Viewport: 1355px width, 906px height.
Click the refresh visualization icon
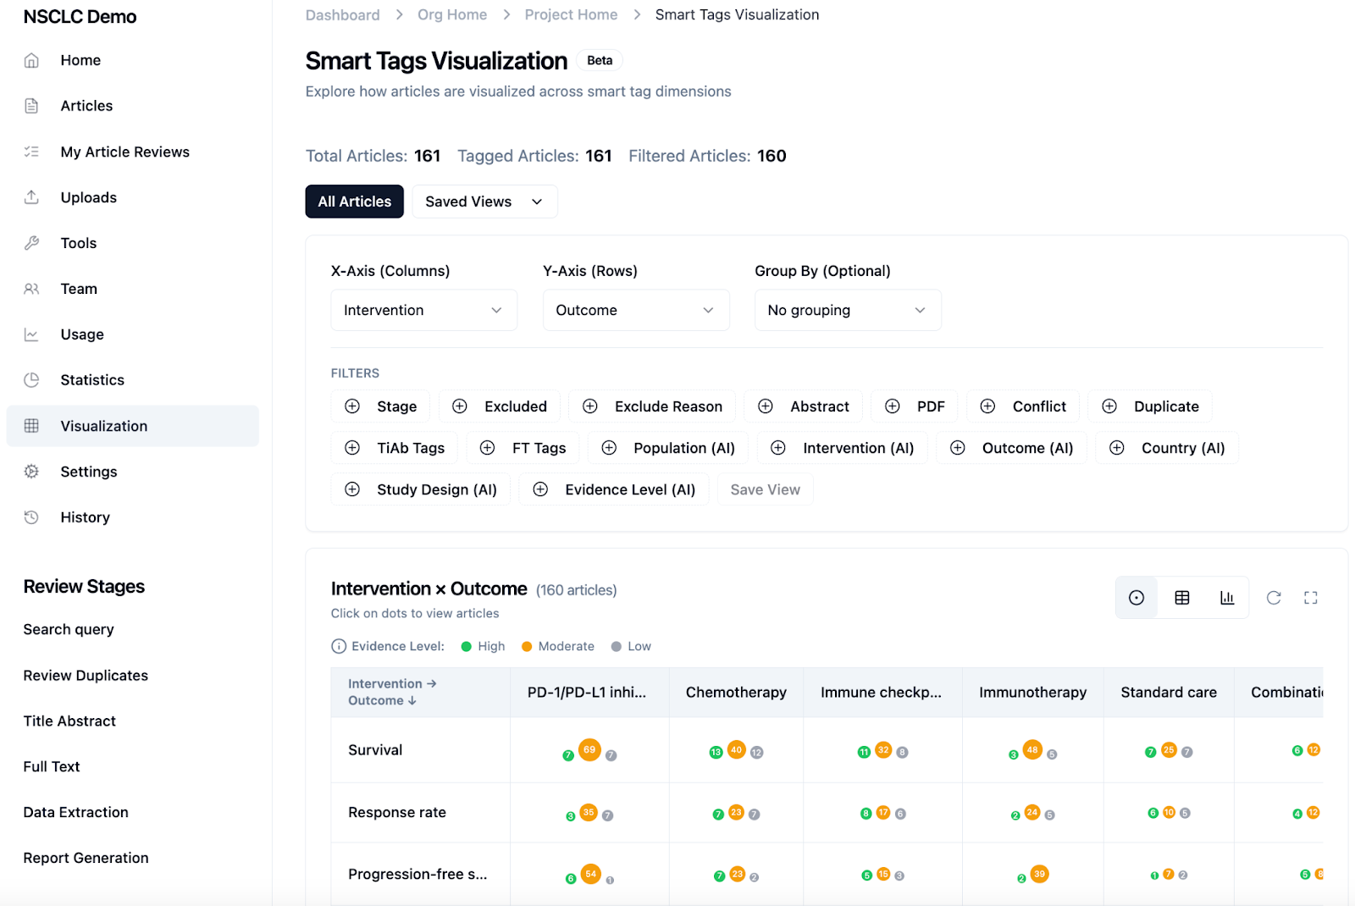pos(1273,598)
